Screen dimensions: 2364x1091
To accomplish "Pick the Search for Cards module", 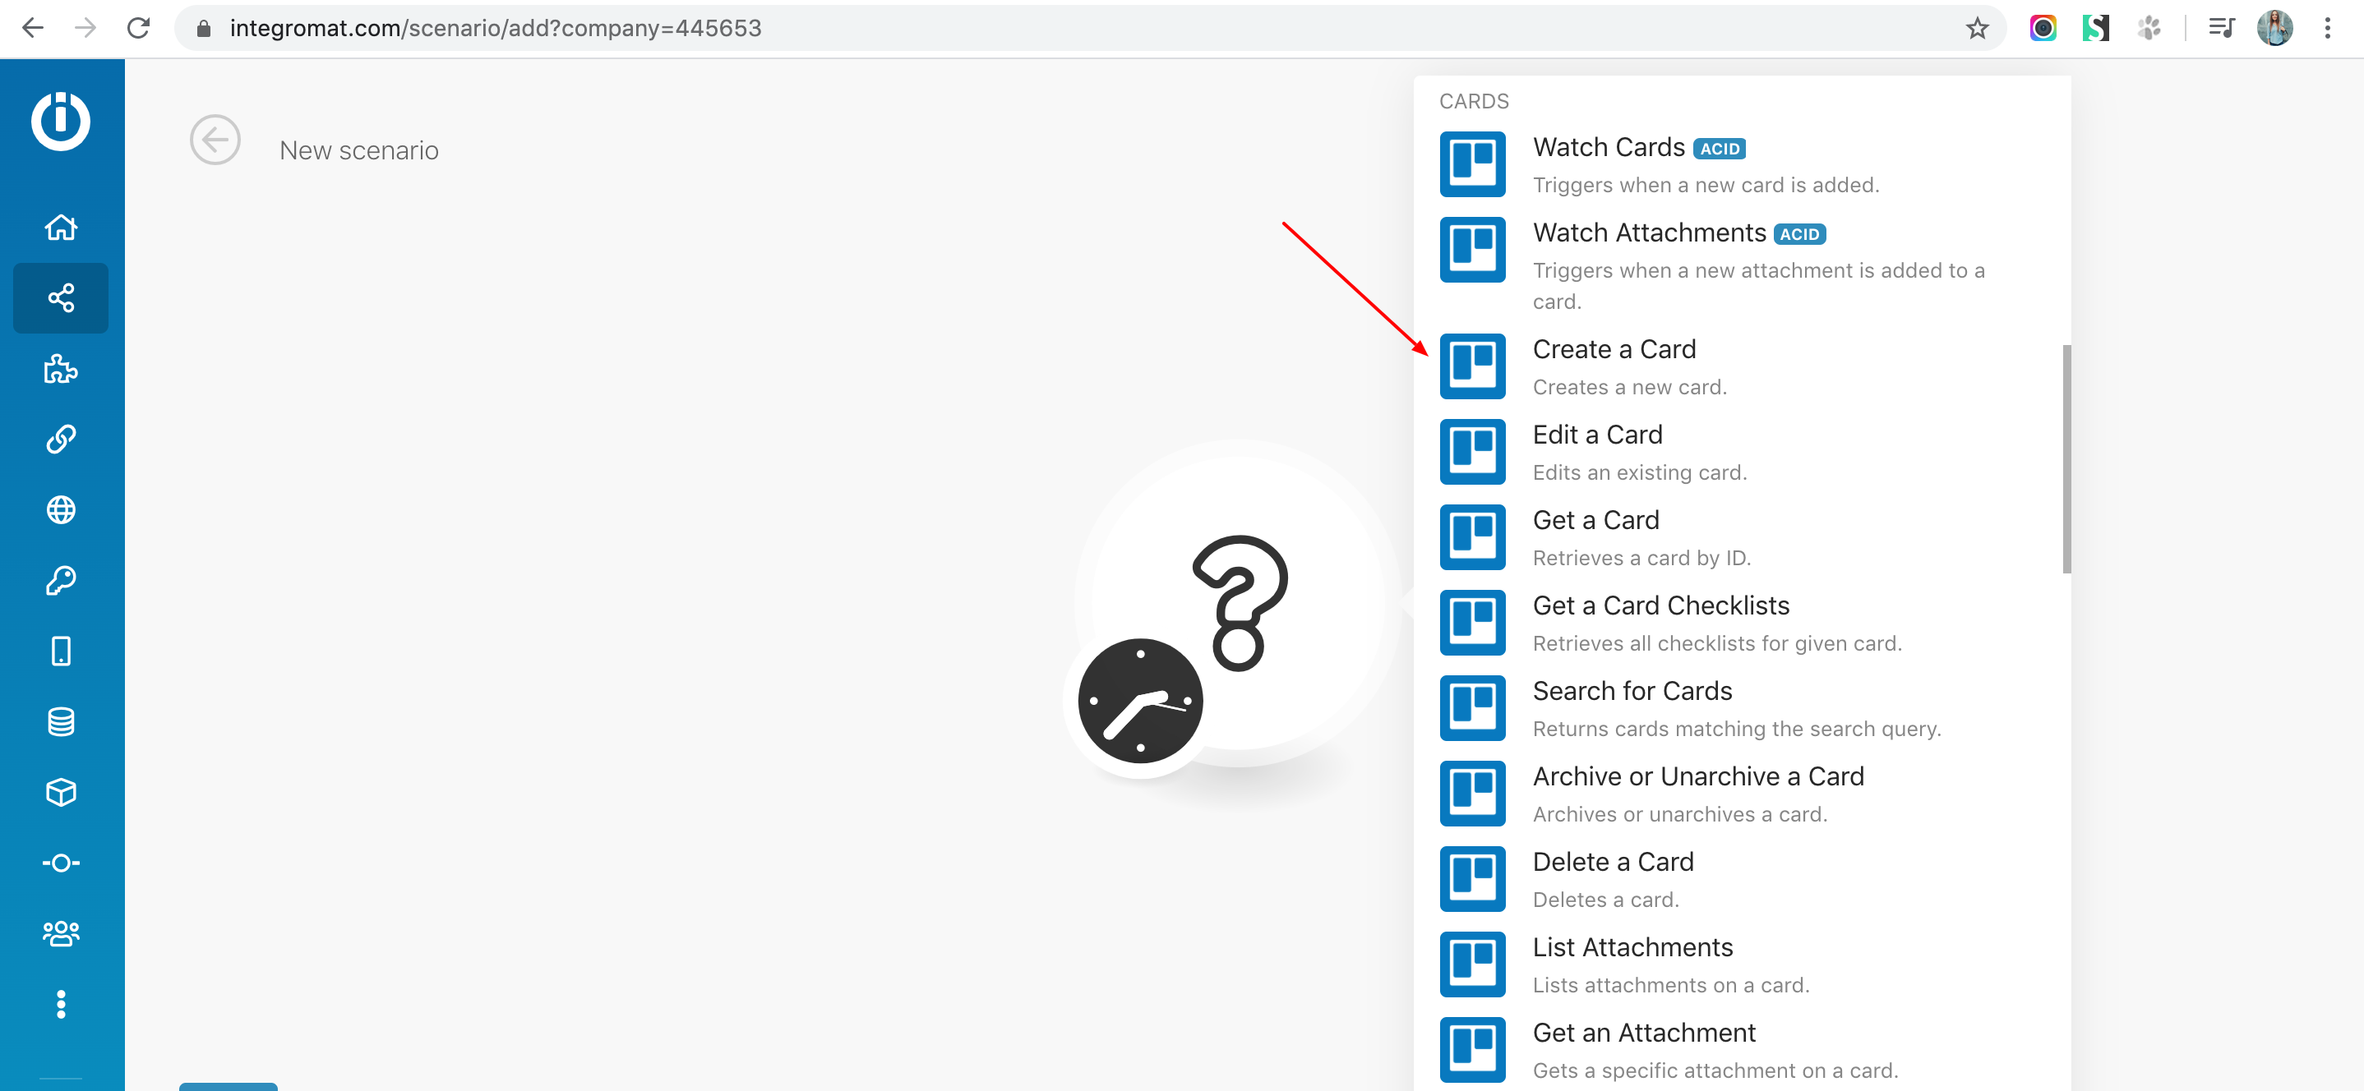I will [x=1632, y=691].
